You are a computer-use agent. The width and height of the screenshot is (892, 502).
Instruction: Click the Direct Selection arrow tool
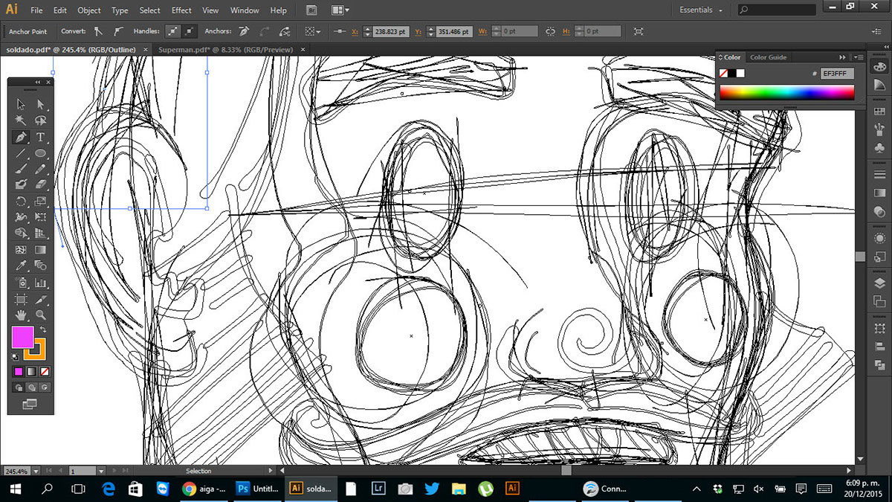click(x=41, y=105)
